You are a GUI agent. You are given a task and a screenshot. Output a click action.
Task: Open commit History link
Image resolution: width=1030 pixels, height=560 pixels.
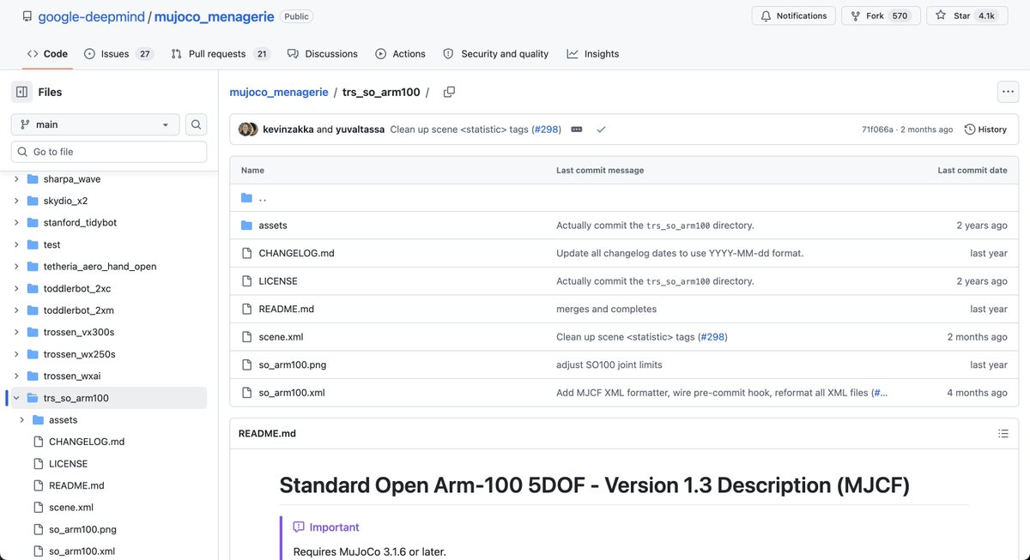tap(985, 129)
